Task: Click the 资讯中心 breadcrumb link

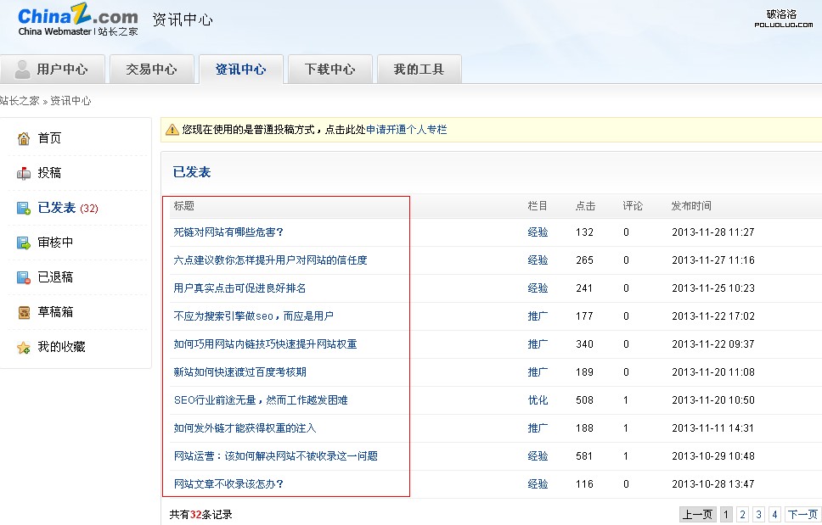Action: (x=70, y=100)
